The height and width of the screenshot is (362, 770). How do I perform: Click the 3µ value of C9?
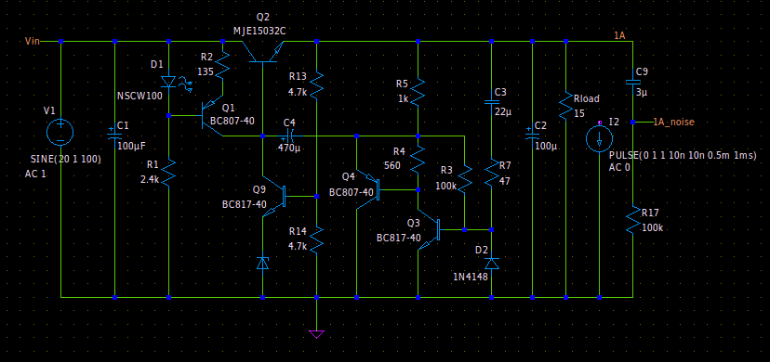click(x=641, y=93)
